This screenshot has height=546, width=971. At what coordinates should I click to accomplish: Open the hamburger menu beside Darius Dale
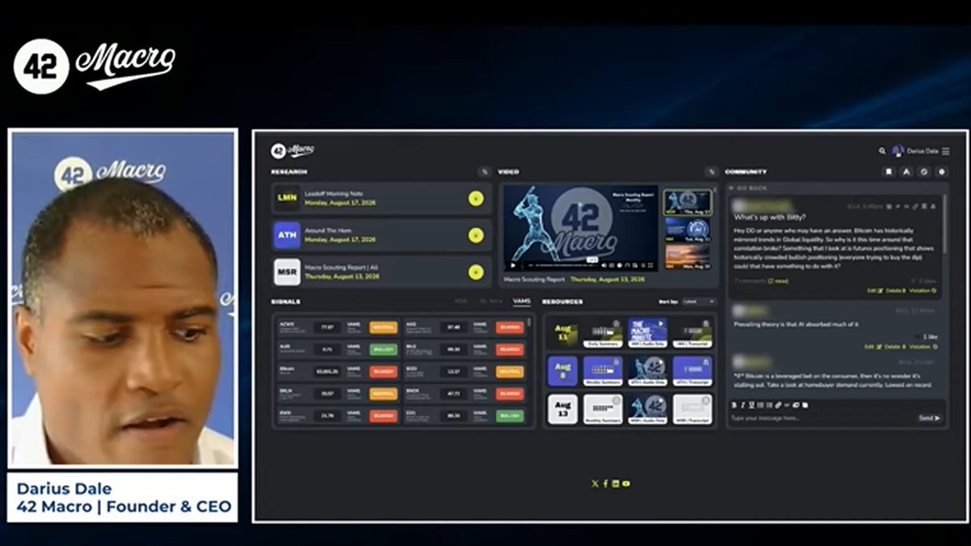click(x=945, y=151)
